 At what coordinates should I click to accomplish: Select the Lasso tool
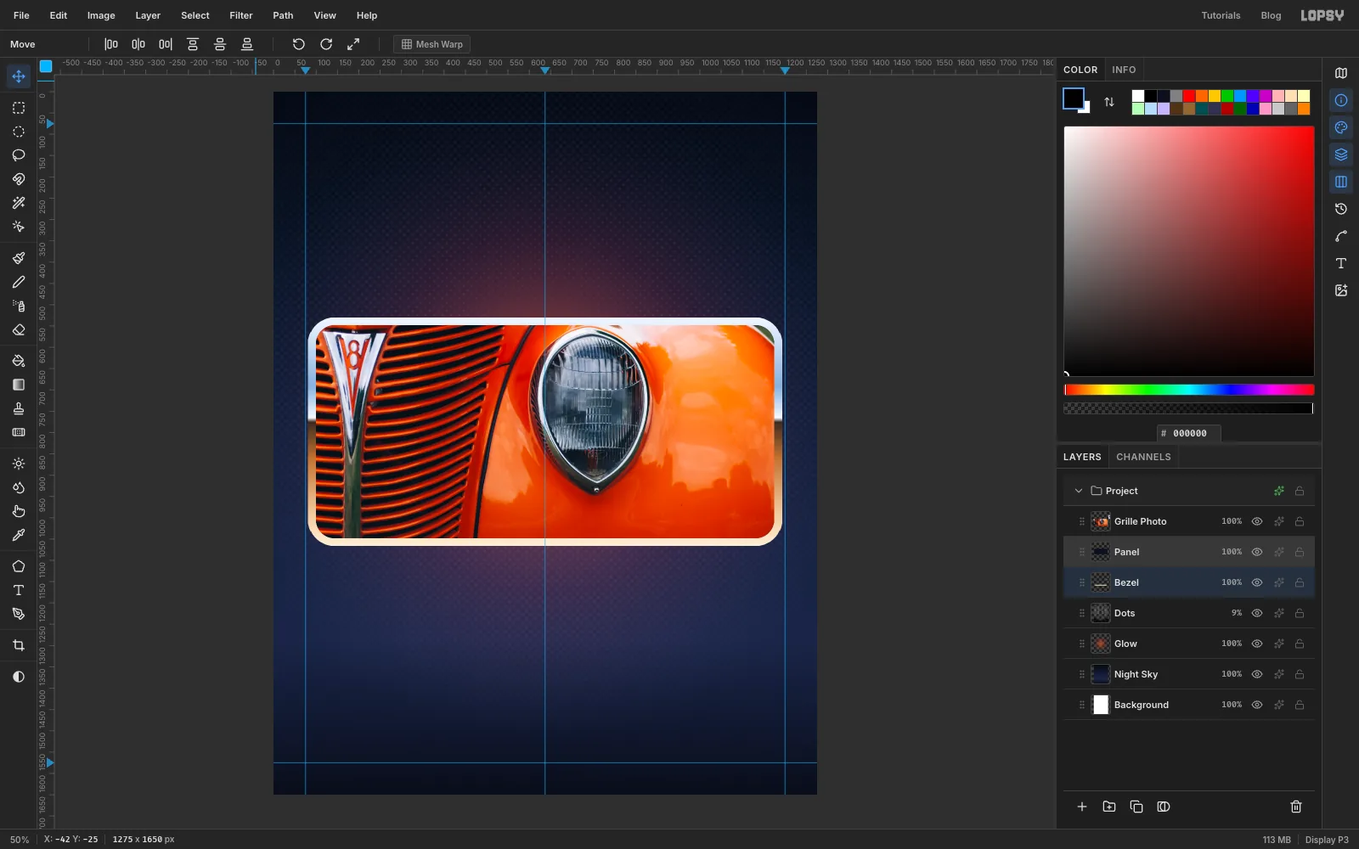19,155
